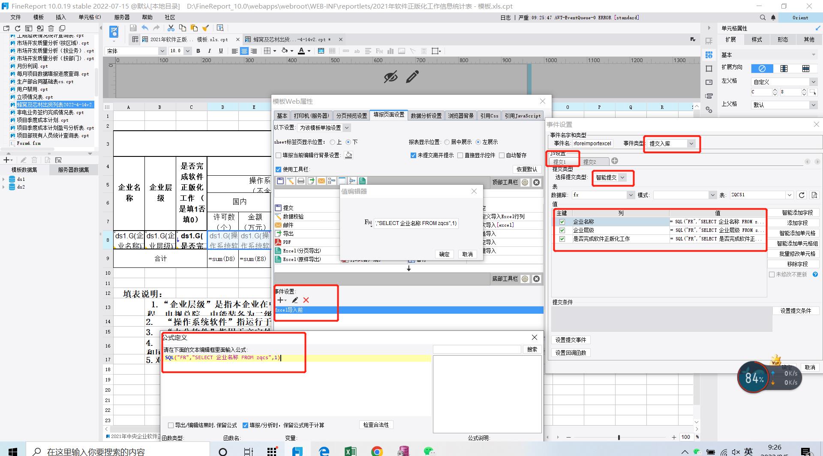Click the notification bell icon
823x456 pixels.
773,18
